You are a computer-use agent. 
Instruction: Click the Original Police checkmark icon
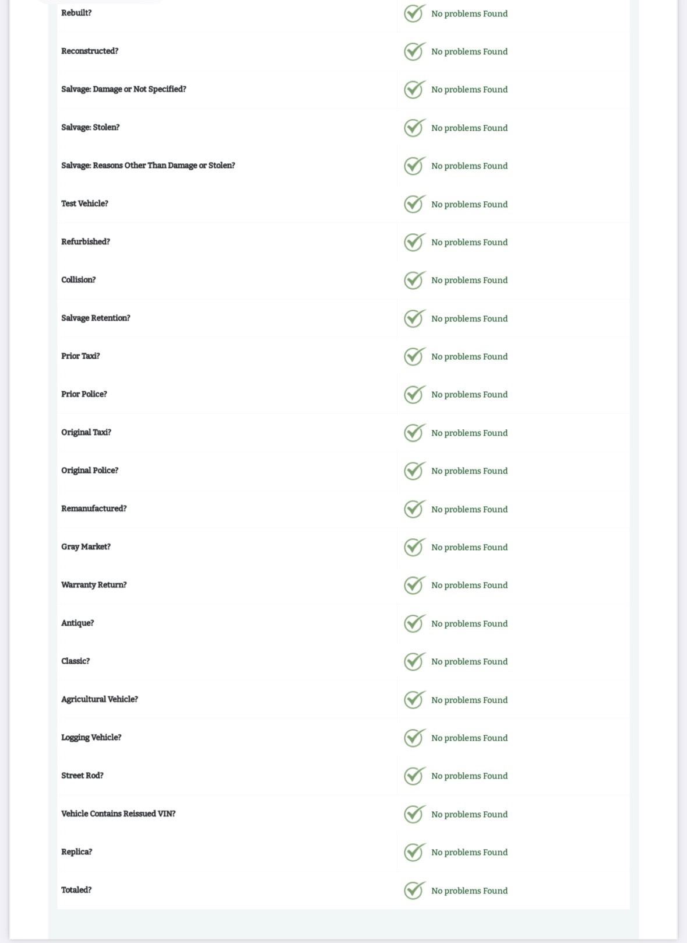414,471
